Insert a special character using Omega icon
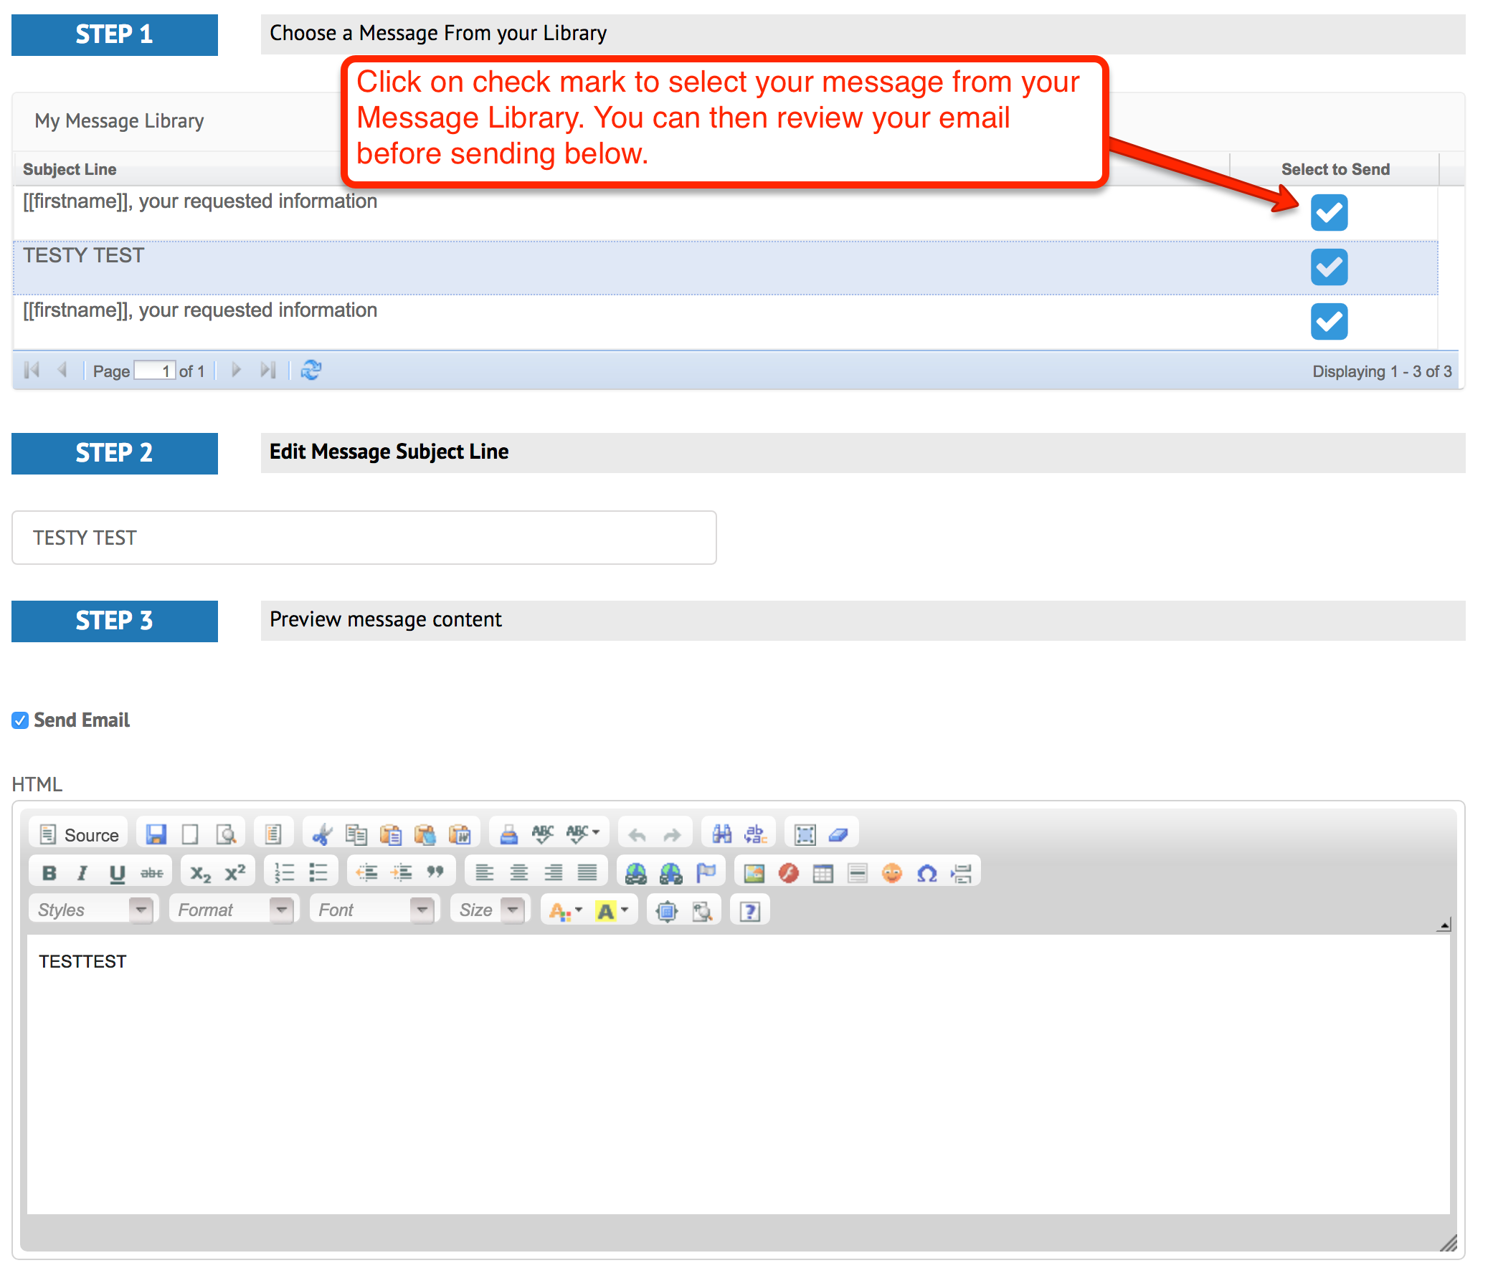 coord(926,873)
